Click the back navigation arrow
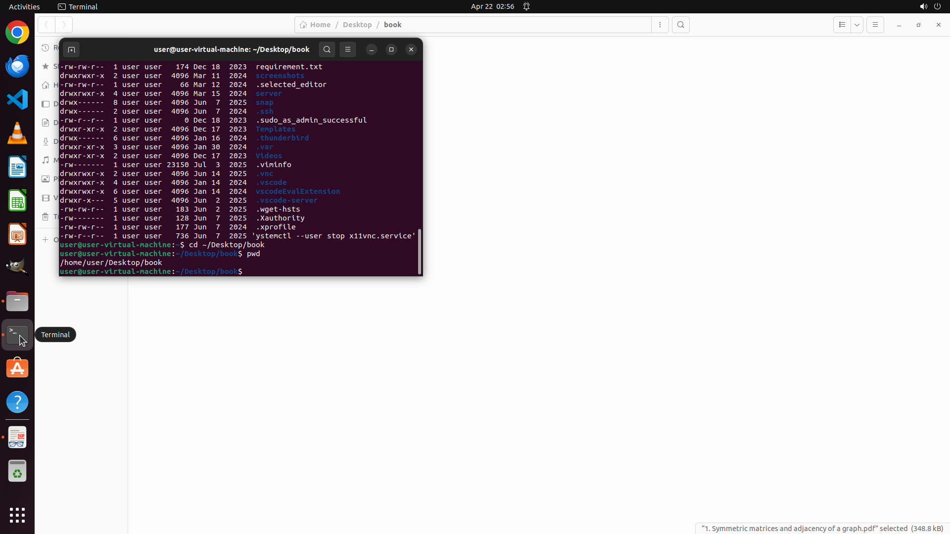Viewport: 950px width, 534px height. pos(47,25)
